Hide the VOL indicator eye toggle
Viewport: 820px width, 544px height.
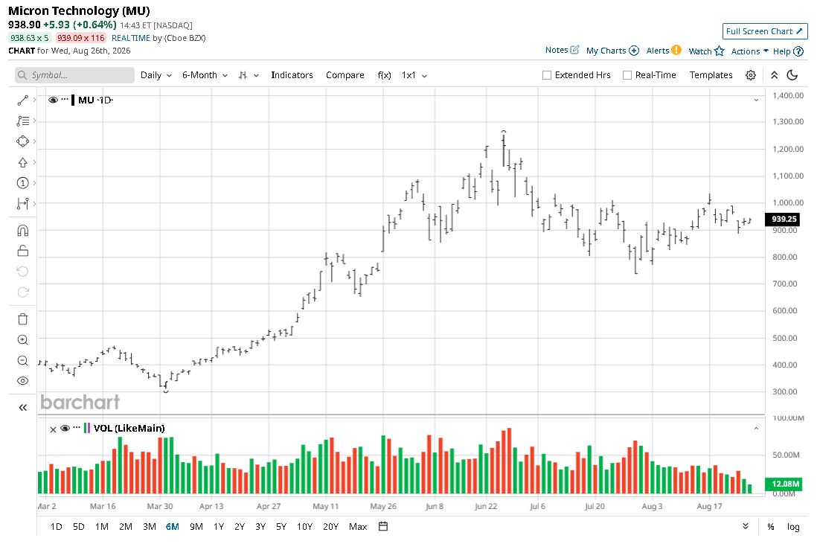[65, 429]
